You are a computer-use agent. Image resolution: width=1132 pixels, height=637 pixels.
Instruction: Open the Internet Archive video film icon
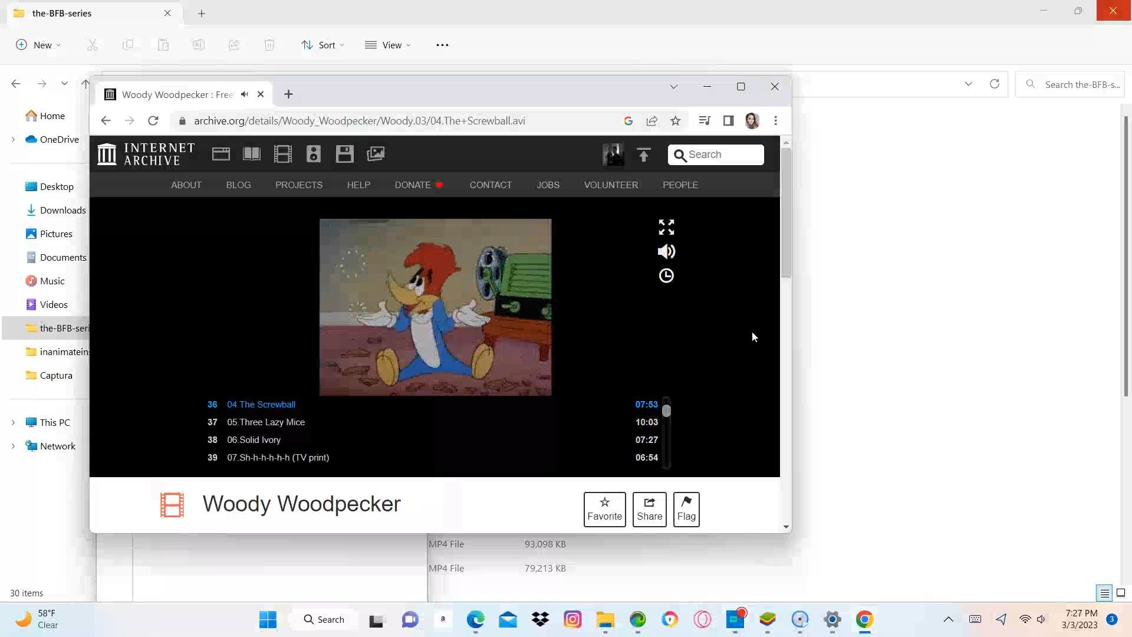(x=283, y=155)
